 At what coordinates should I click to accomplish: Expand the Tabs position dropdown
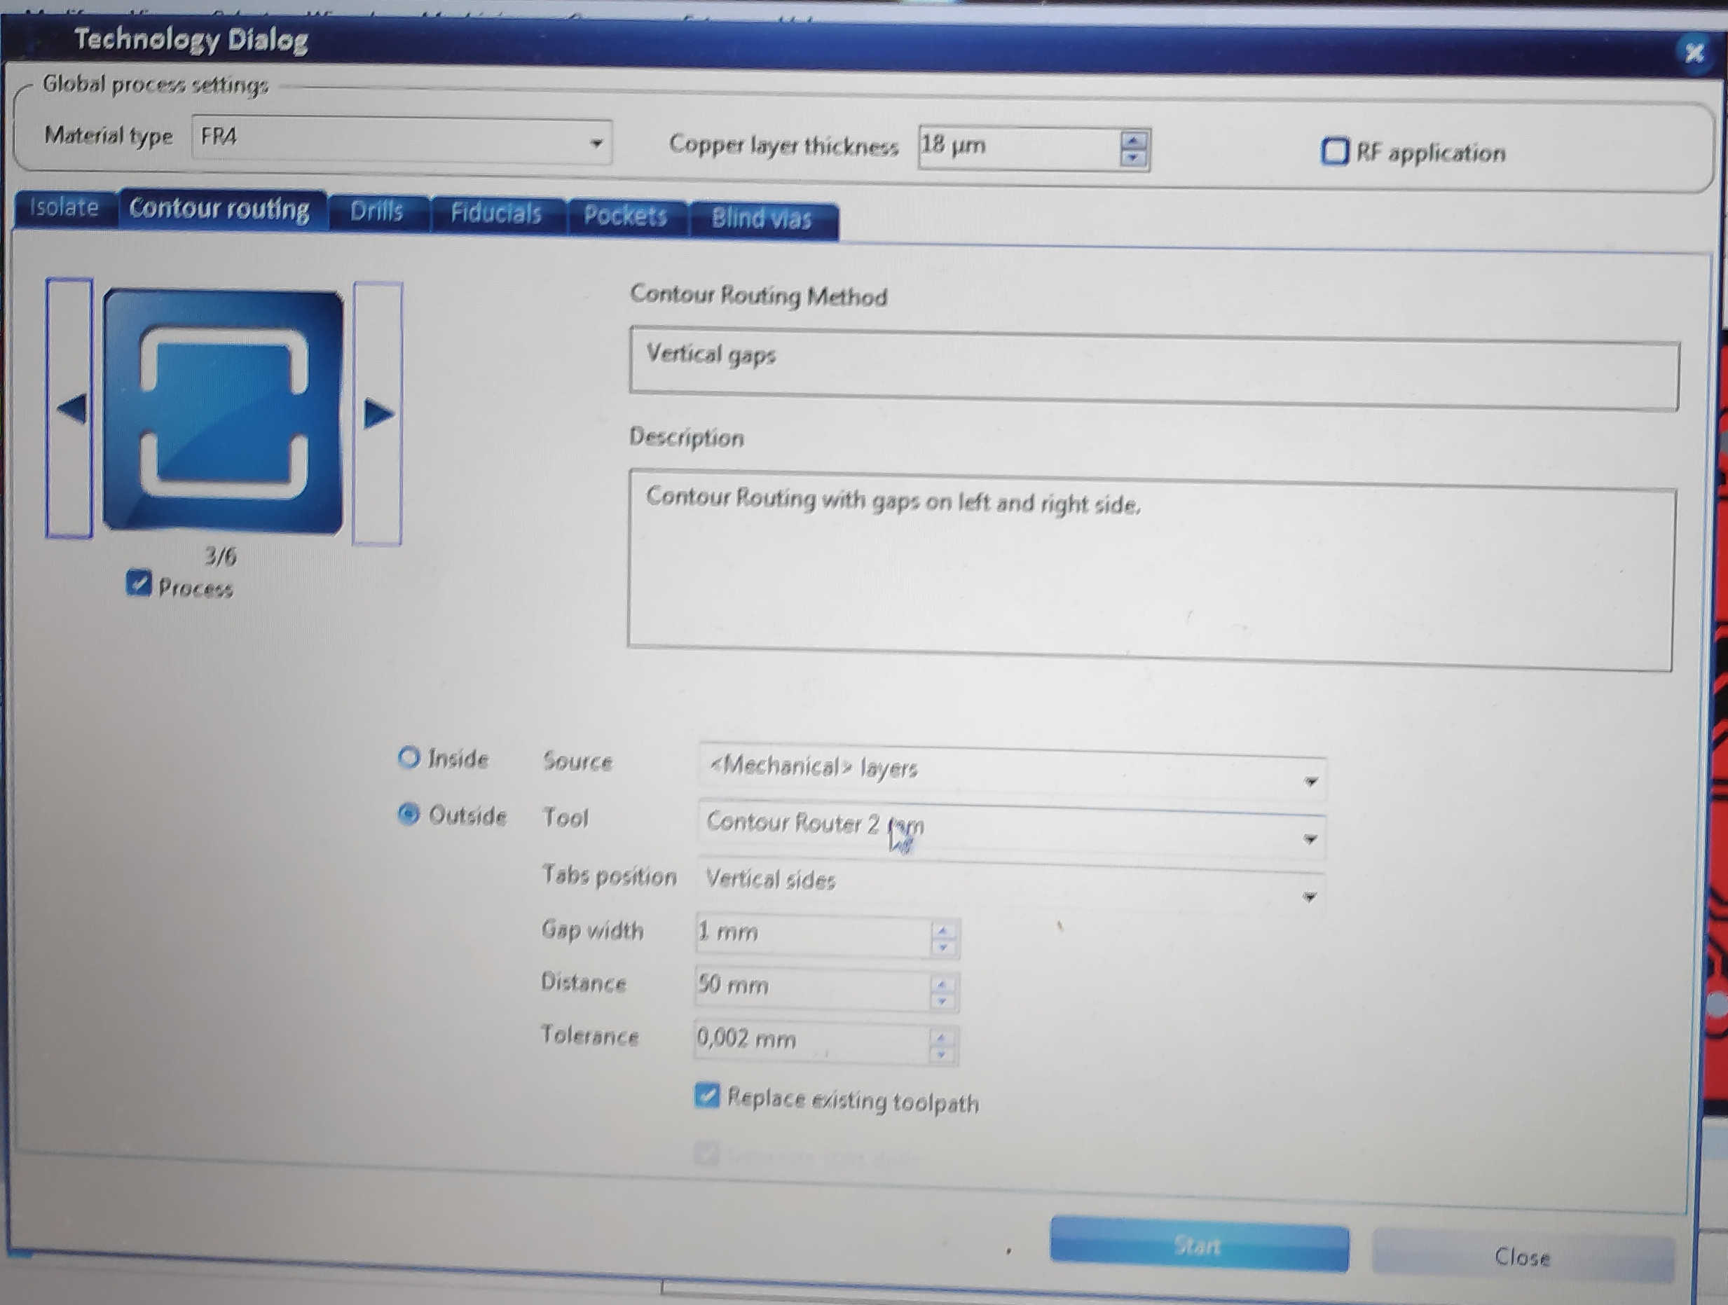[1309, 897]
